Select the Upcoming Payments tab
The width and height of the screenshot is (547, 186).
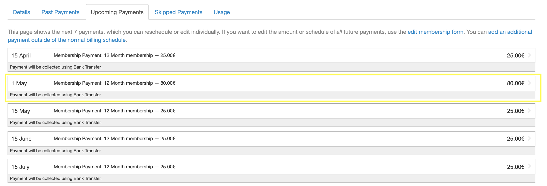[117, 12]
